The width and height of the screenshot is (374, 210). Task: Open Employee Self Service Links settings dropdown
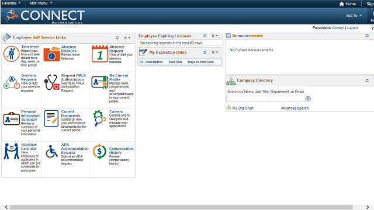(x=127, y=37)
